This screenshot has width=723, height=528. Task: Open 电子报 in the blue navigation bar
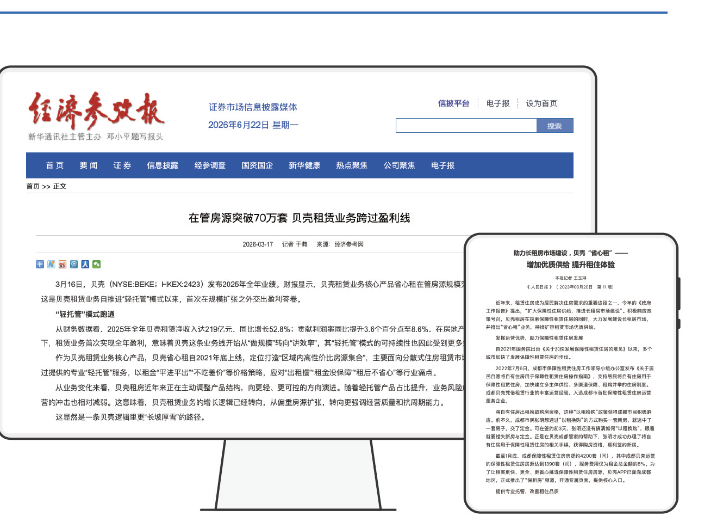click(442, 165)
